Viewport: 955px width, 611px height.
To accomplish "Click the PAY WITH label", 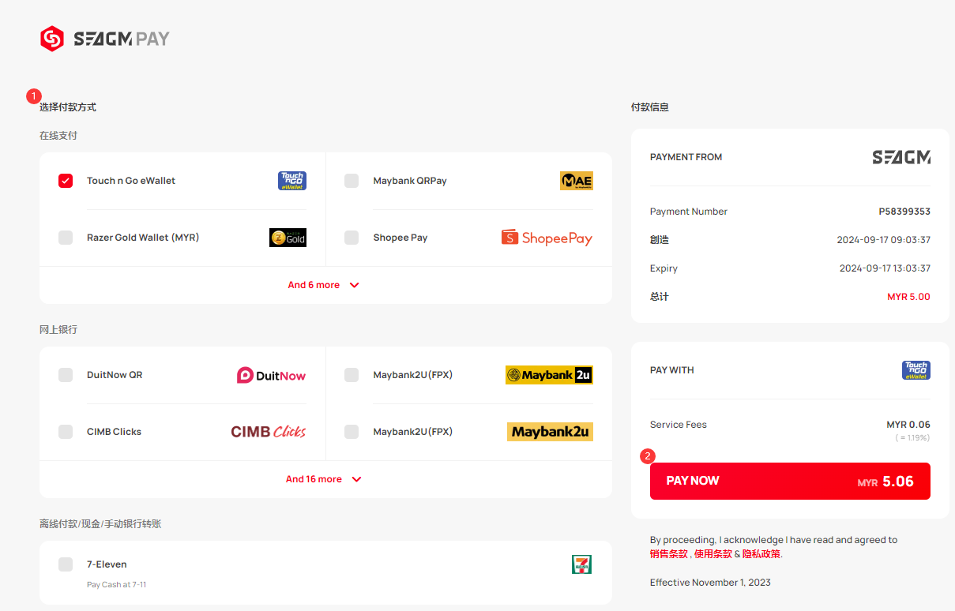I will tap(672, 370).
